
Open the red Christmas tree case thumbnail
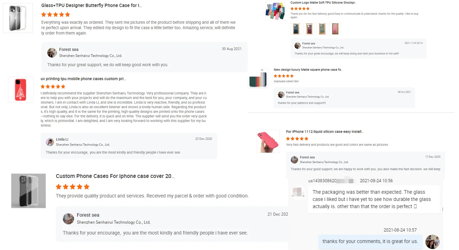click(x=20, y=90)
